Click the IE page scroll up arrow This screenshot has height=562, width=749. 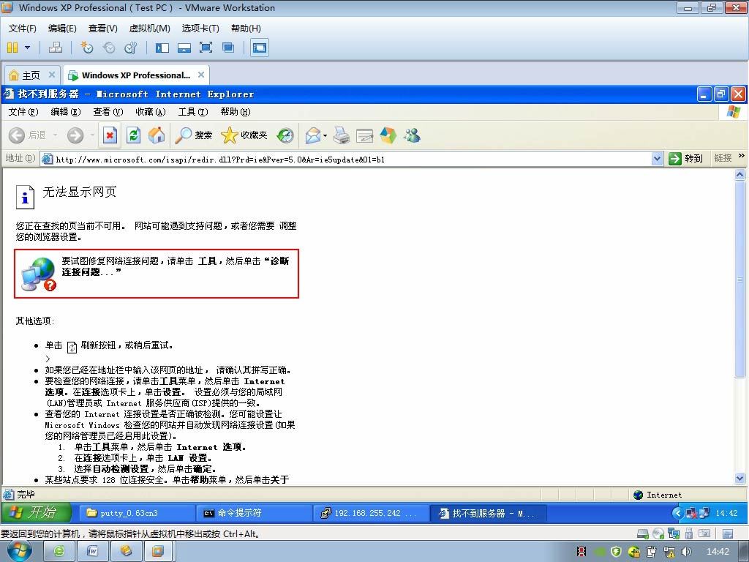(x=740, y=174)
